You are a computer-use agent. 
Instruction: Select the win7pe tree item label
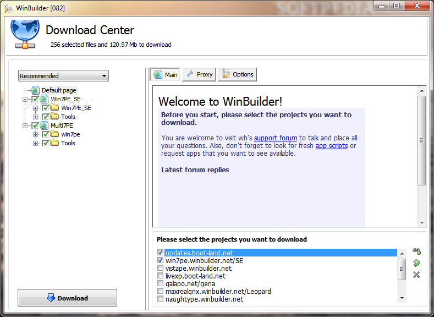70,134
